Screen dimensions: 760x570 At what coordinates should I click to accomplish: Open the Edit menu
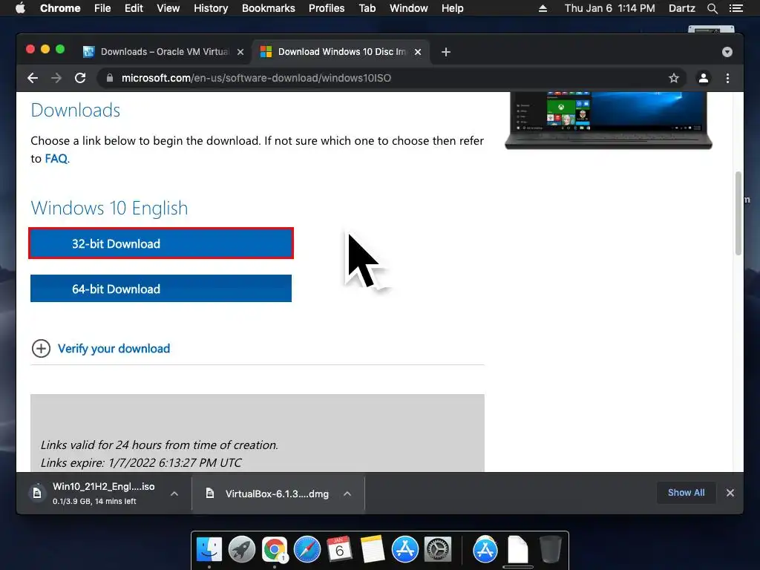click(x=134, y=8)
